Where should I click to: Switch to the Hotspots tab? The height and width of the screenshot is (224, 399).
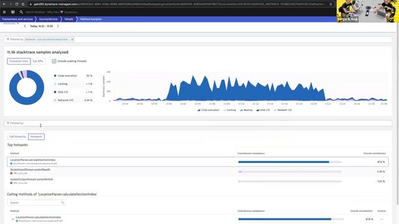click(36, 137)
